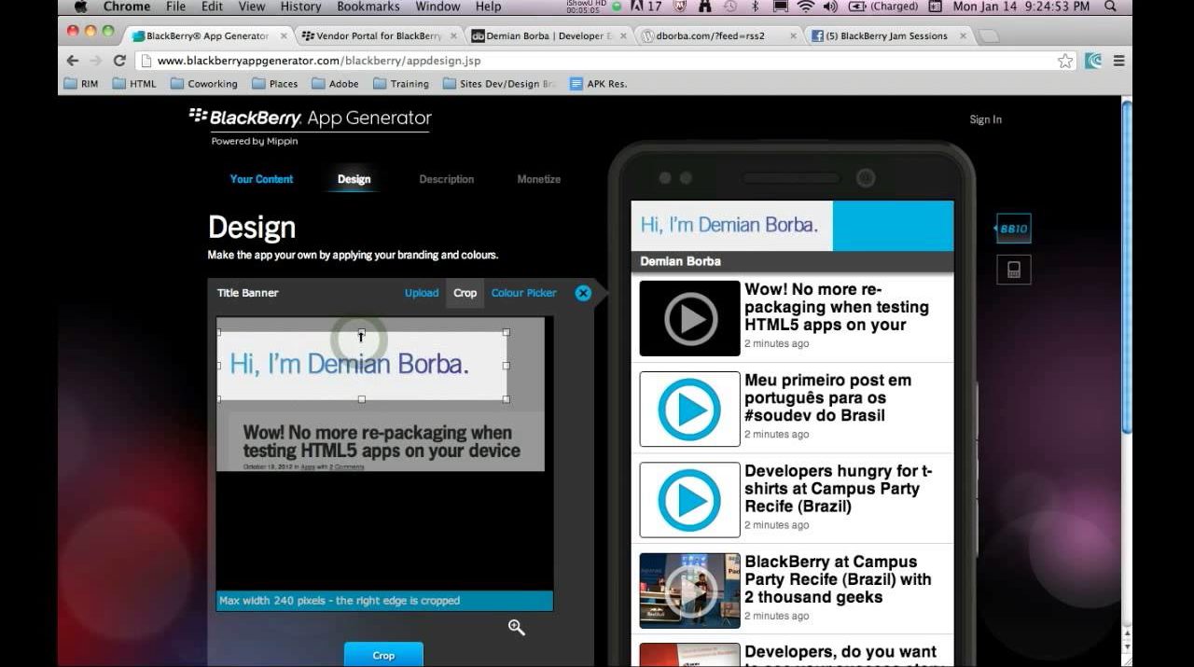Select the 8810 device preview icon
Viewport: 1194px width, 667px height.
[x=1013, y=229]
